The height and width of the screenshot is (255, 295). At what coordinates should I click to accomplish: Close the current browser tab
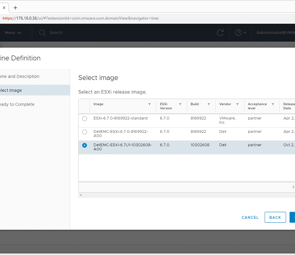pos(4,8)
